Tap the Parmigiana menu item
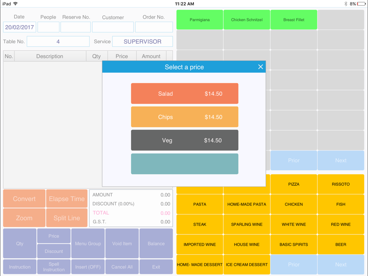 [200, 20]
